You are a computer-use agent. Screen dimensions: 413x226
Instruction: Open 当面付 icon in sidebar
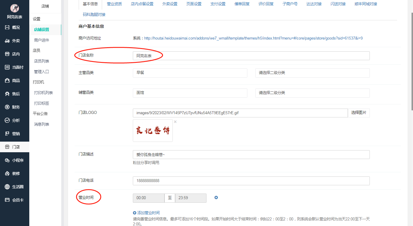tap(7, 67)
